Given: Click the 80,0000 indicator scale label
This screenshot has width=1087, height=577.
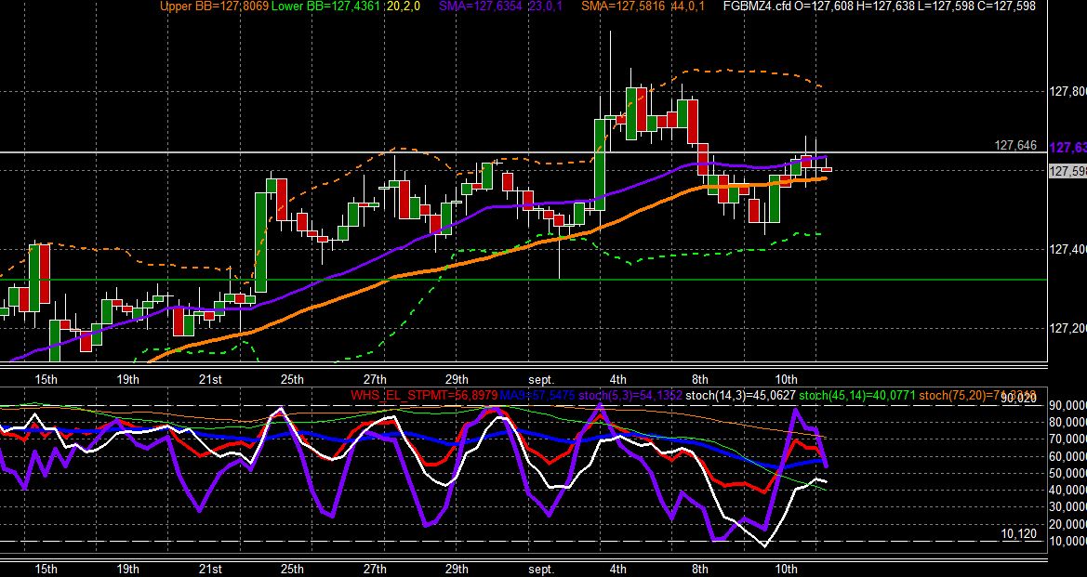Looking at the screenshot, I should click(1068, 423).
